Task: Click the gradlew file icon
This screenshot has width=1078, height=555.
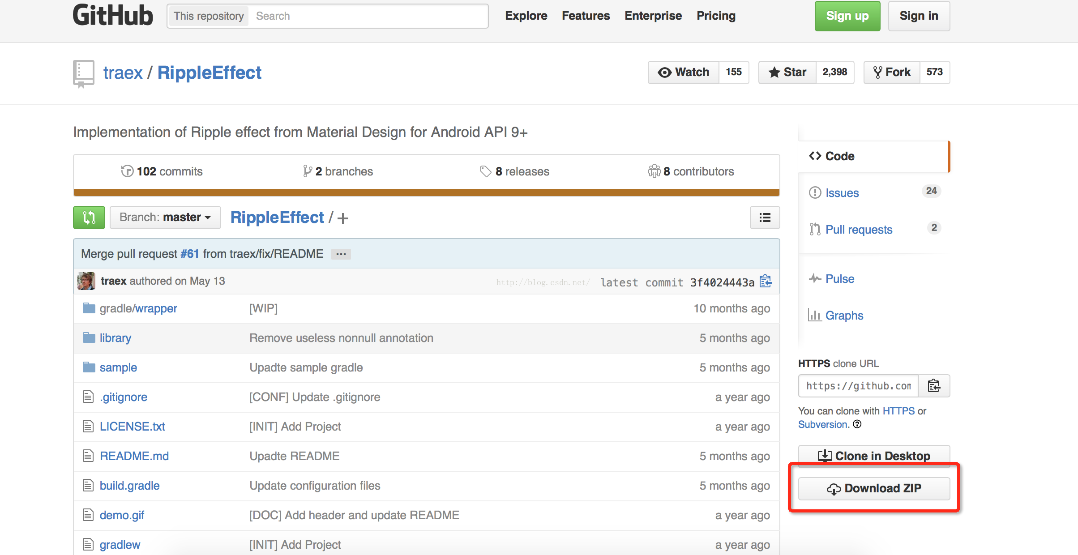Action: click(88, 545)
